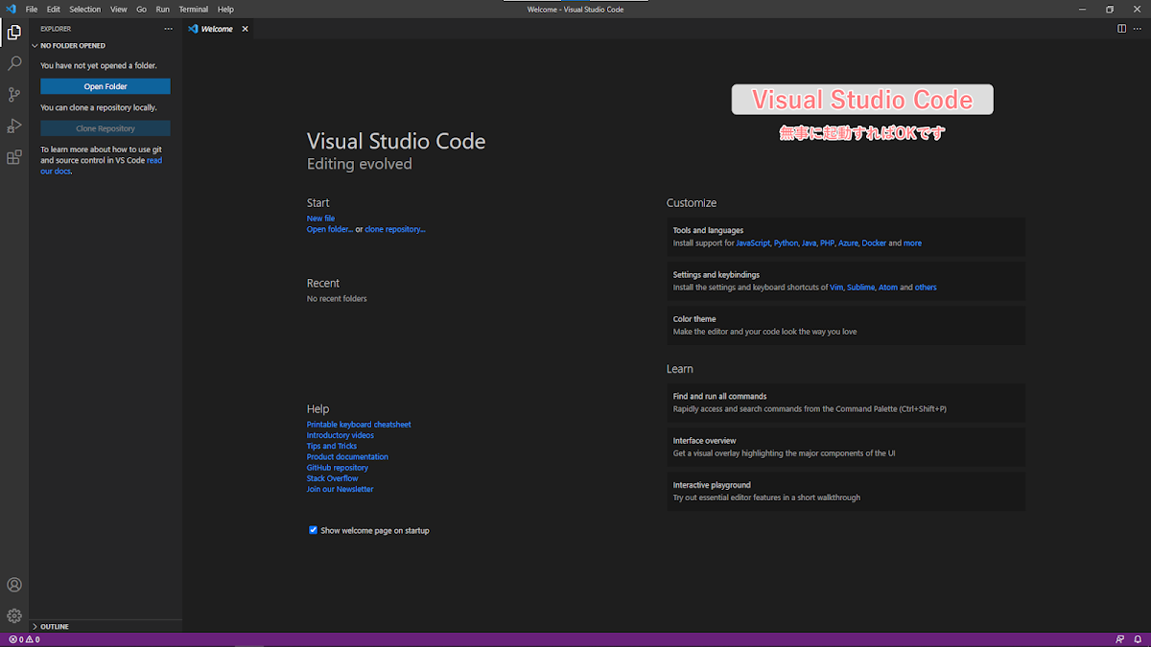Open Find and run all commands card
1151x647 pixels.
click(846, 403)
